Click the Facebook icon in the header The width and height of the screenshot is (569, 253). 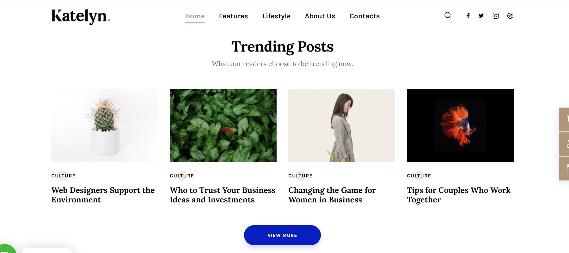point(468,15)
